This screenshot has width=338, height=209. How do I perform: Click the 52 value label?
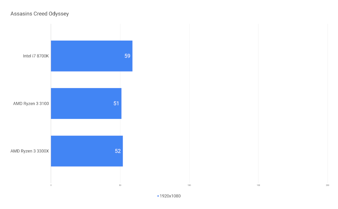118,151
